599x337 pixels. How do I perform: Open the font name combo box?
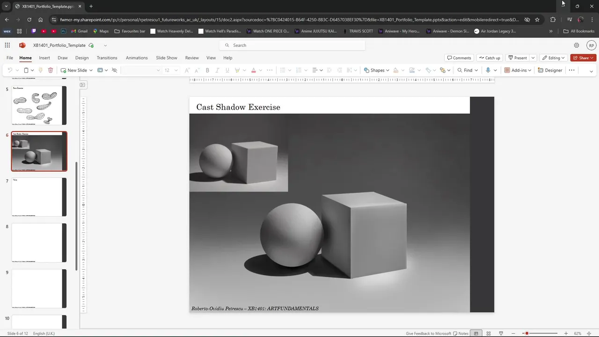[141, 70]
